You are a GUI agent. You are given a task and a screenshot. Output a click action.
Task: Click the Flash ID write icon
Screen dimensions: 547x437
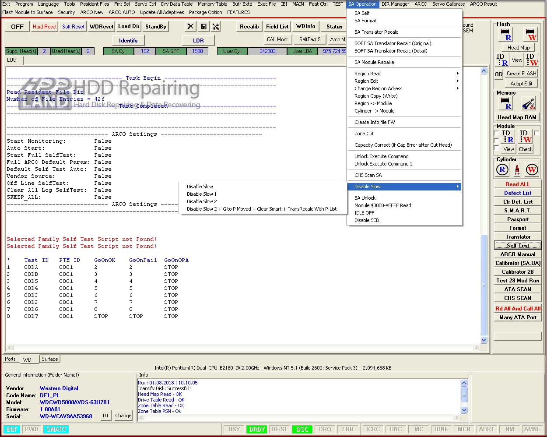tap(531, 60)
